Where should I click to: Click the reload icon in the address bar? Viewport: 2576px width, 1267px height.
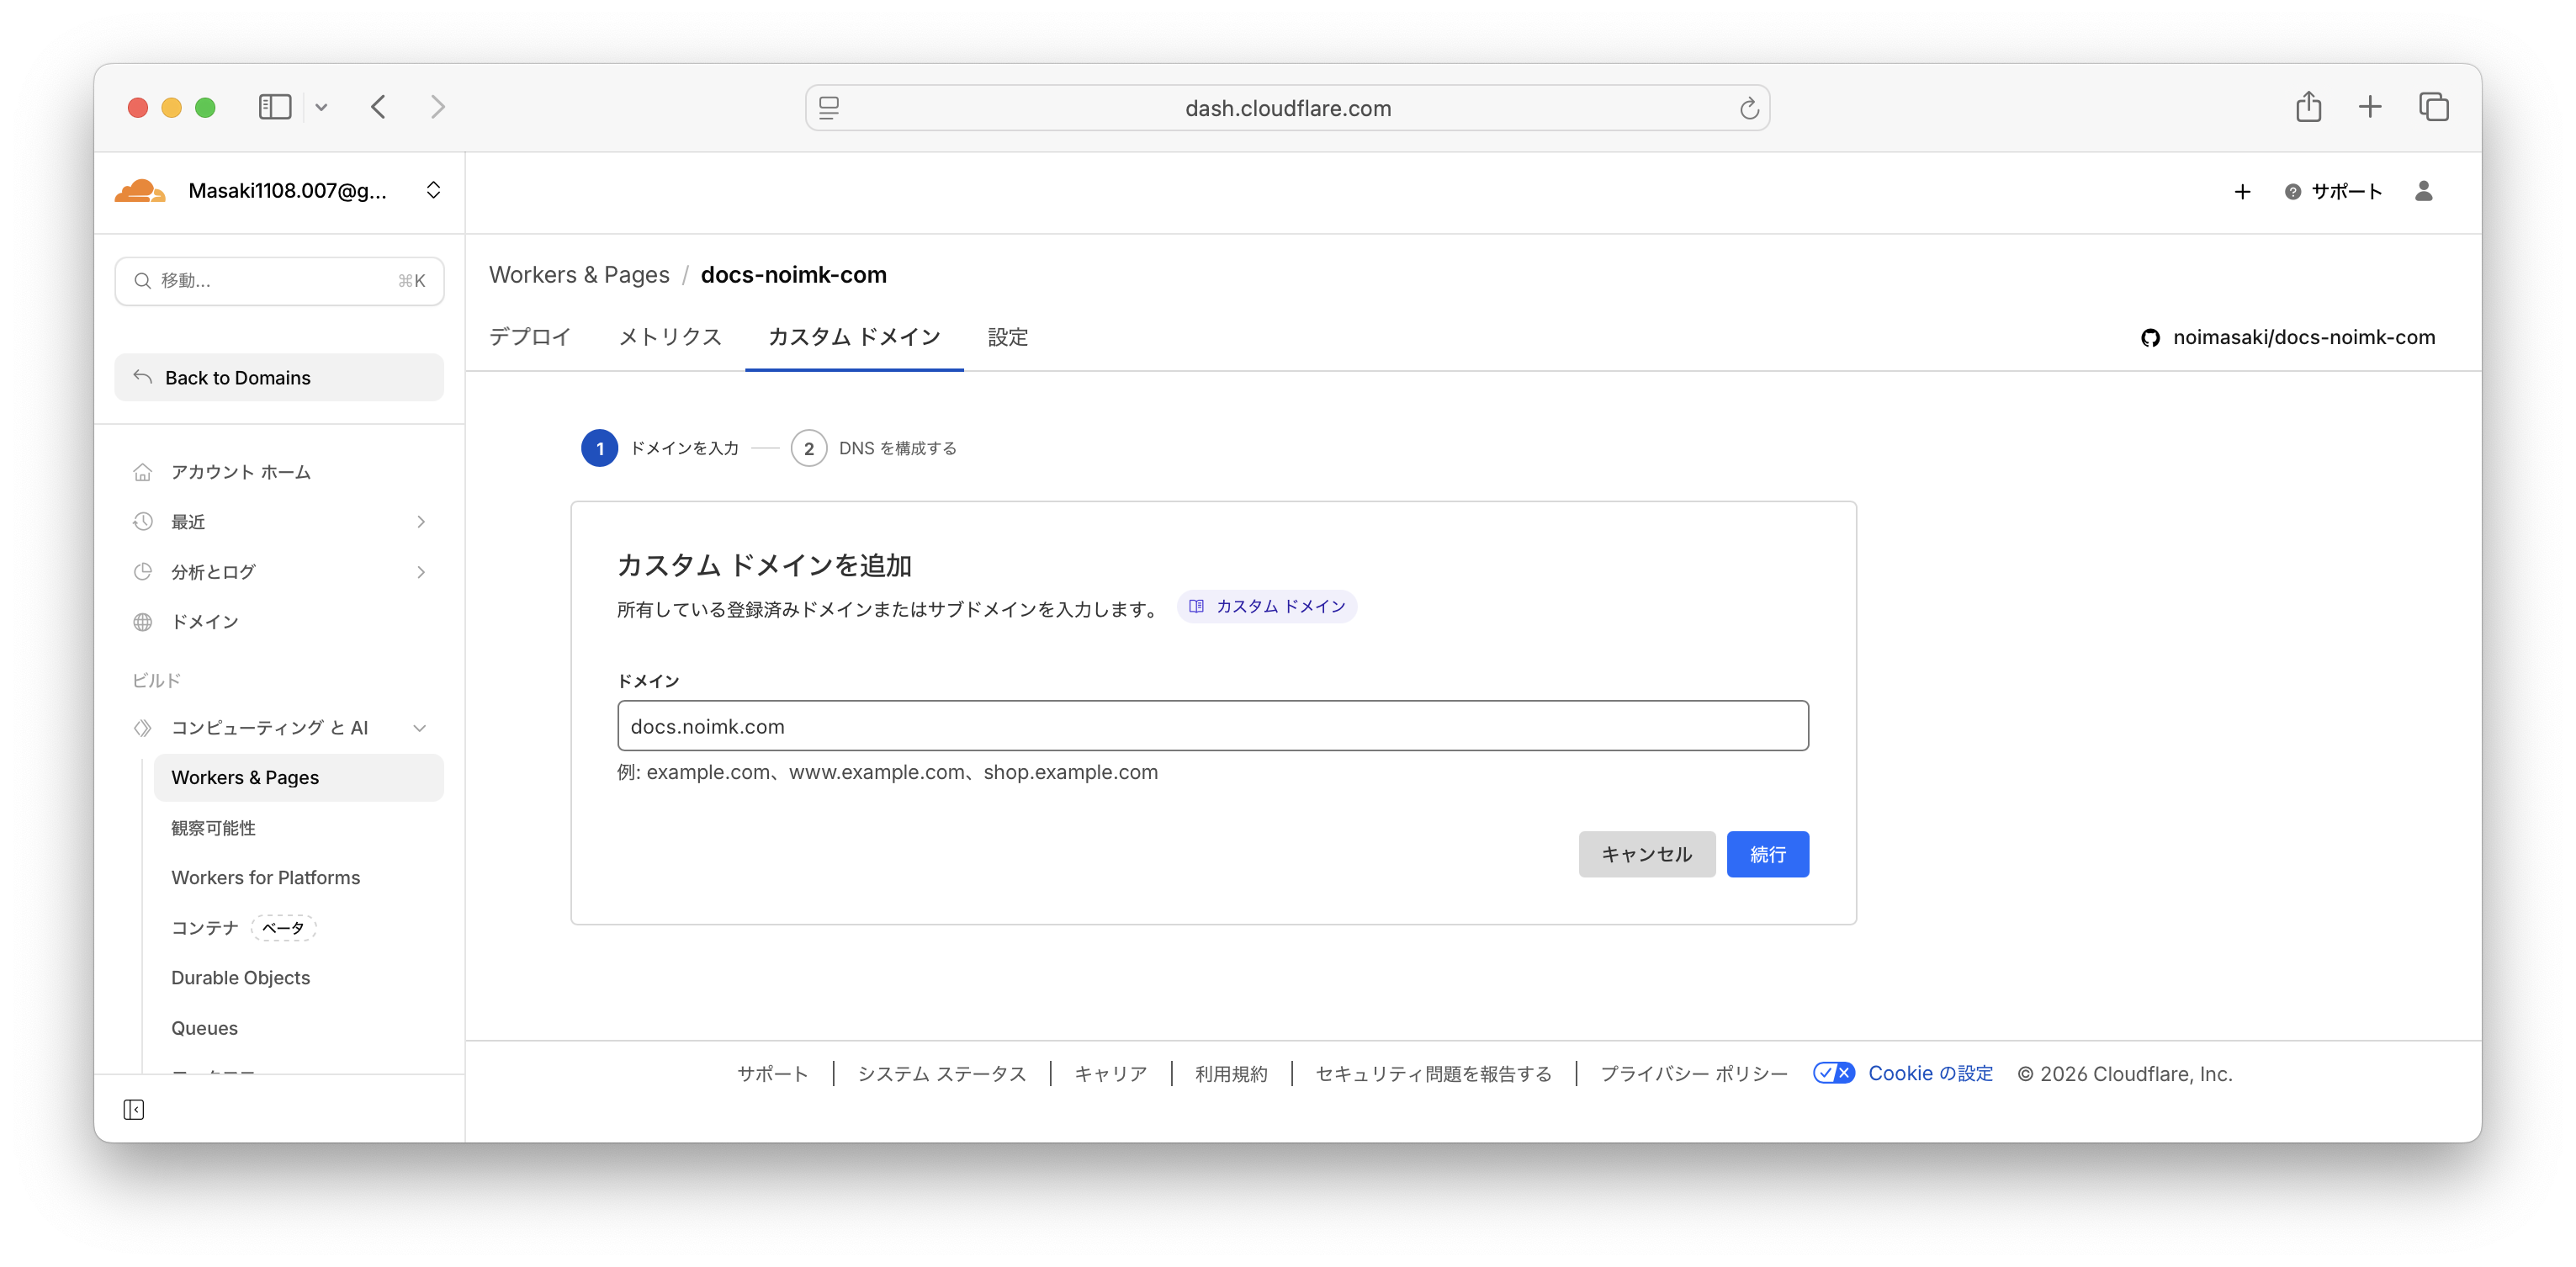click(1748, 107)
